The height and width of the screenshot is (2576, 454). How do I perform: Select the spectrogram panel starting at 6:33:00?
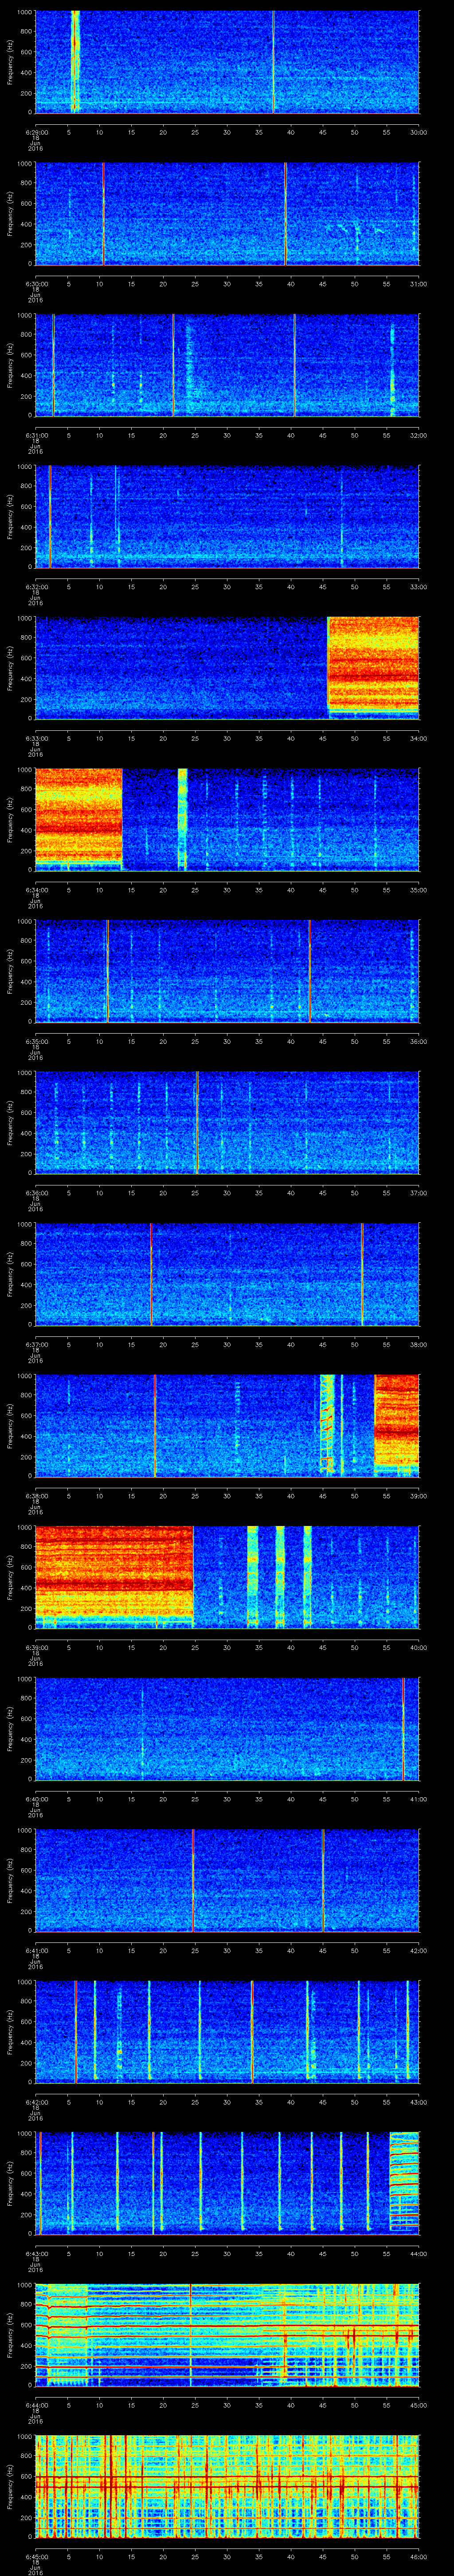click(x=227, y=668)
